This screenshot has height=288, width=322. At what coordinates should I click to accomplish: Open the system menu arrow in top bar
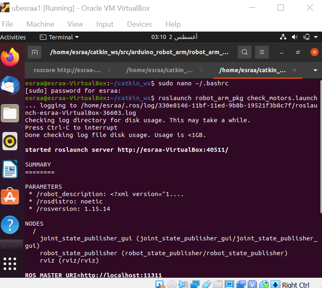(x=316, y=37)
